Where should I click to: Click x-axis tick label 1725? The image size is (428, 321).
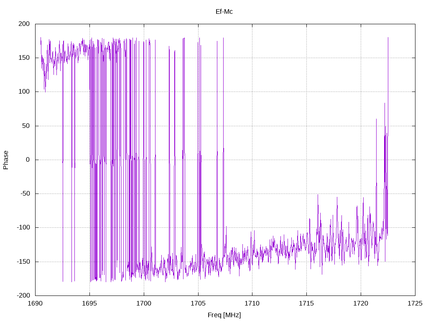(415, 303)
